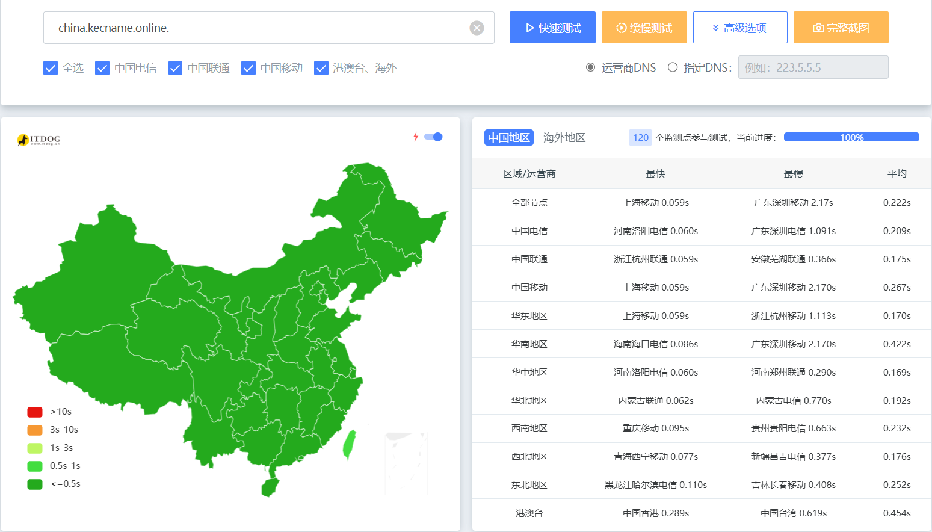The width and height of the screenshot is (932, 532).
Task: Select the 西北地区 row label
Action: (529, 457)
